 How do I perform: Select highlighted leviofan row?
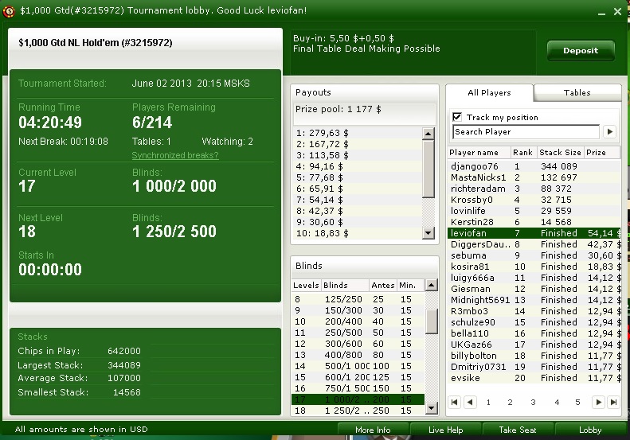pos(534,233)
